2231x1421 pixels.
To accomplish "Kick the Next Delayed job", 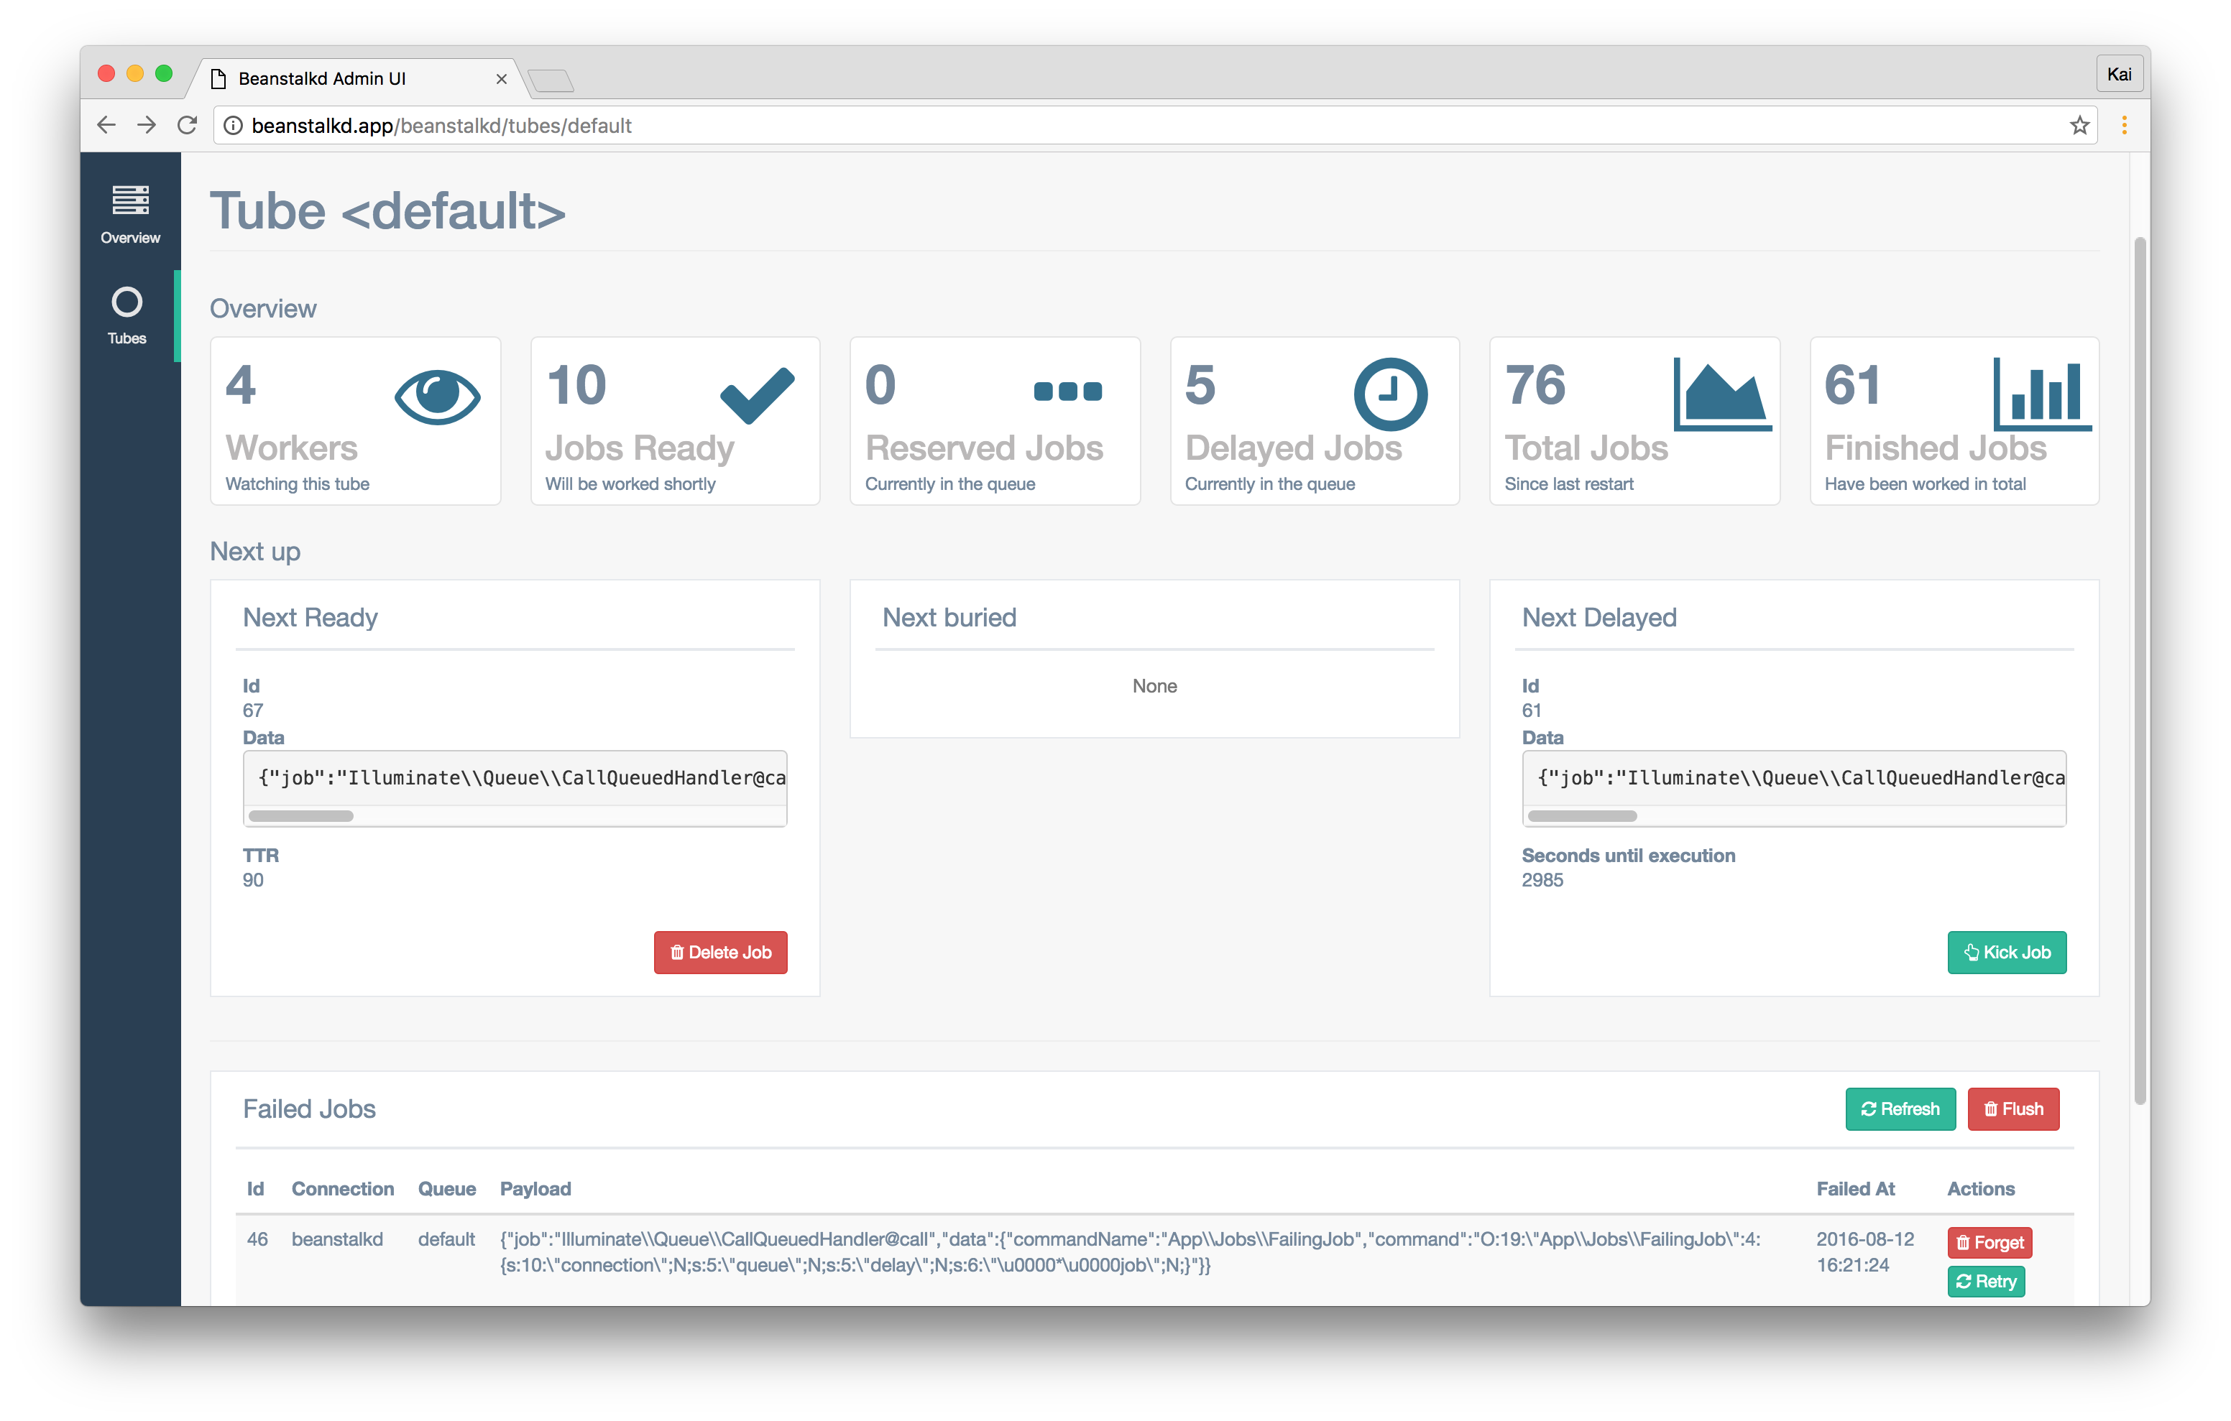I will click(2006, 953).
